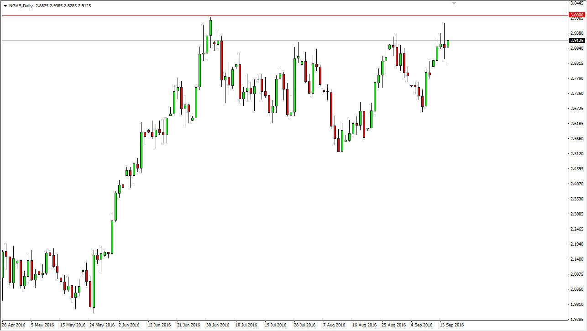
Task: Click the high value 2.9385 in header
Action: pyautogui.click(x=57, y=6)
